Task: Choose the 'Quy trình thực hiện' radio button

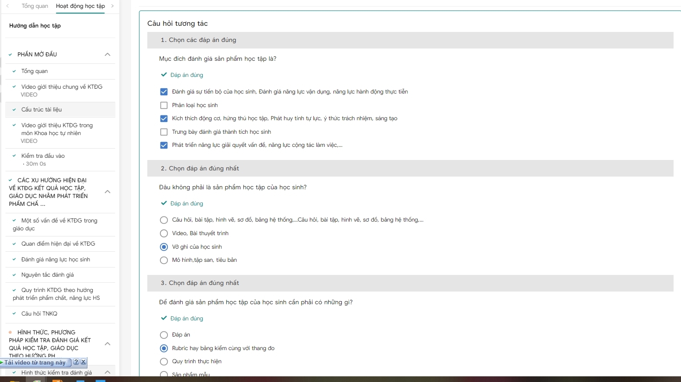Action: [164, 361]
